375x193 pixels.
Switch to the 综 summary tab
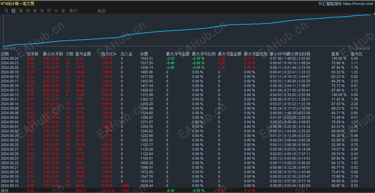[6, 11]
